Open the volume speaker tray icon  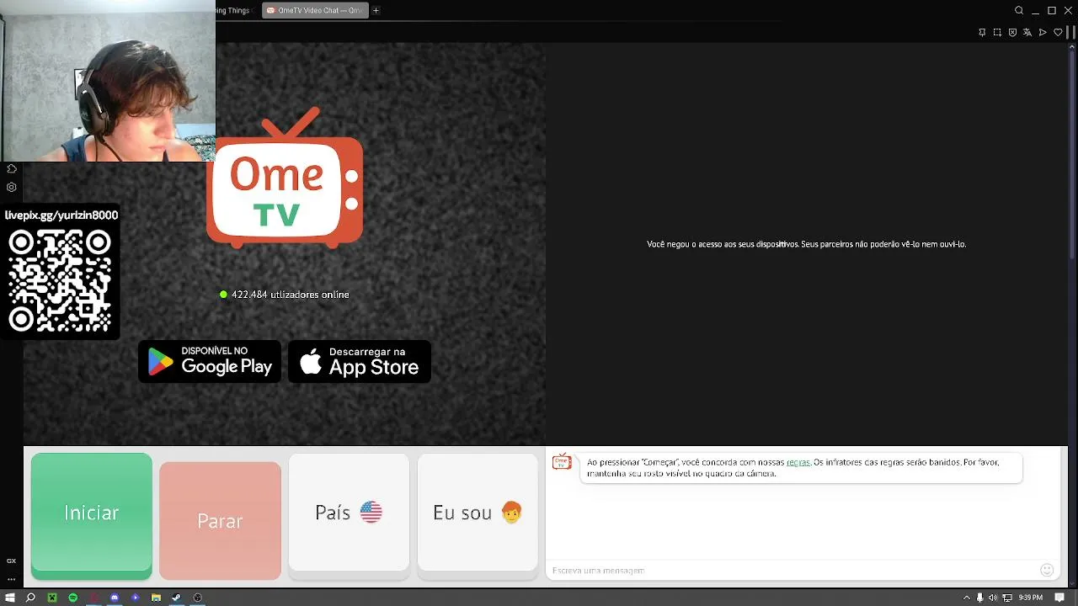point(993,598)
